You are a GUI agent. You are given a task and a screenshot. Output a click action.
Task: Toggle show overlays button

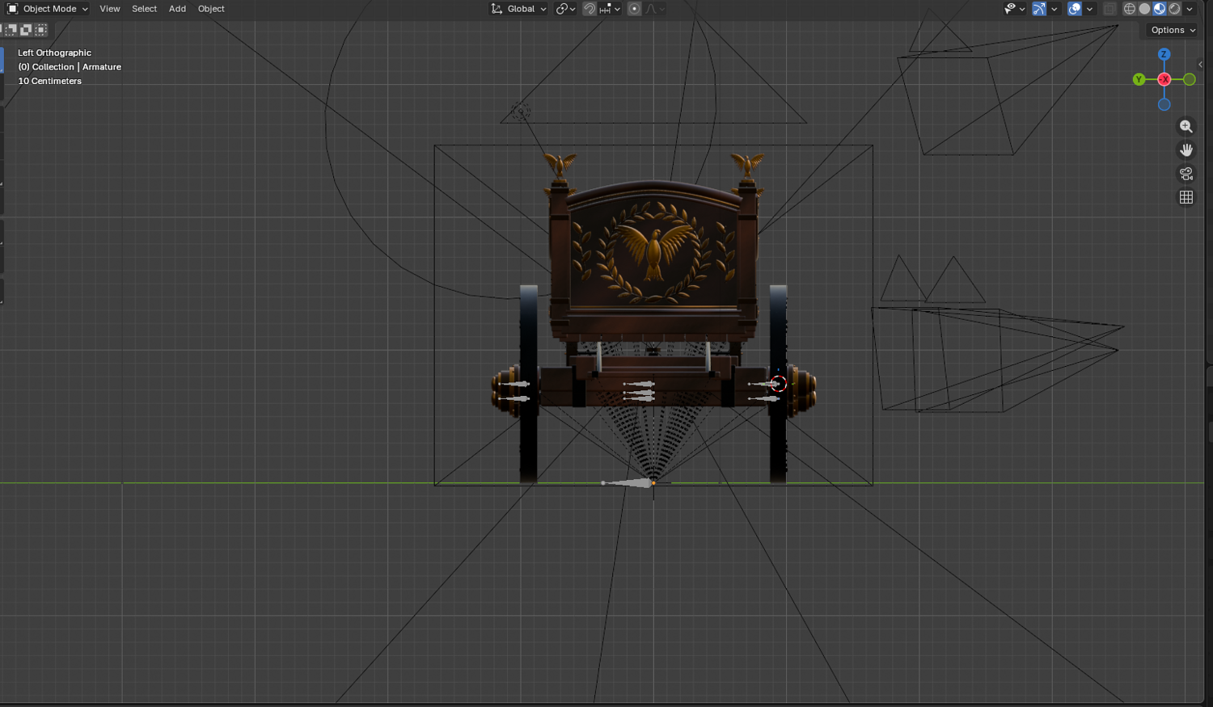point(1075,9)
